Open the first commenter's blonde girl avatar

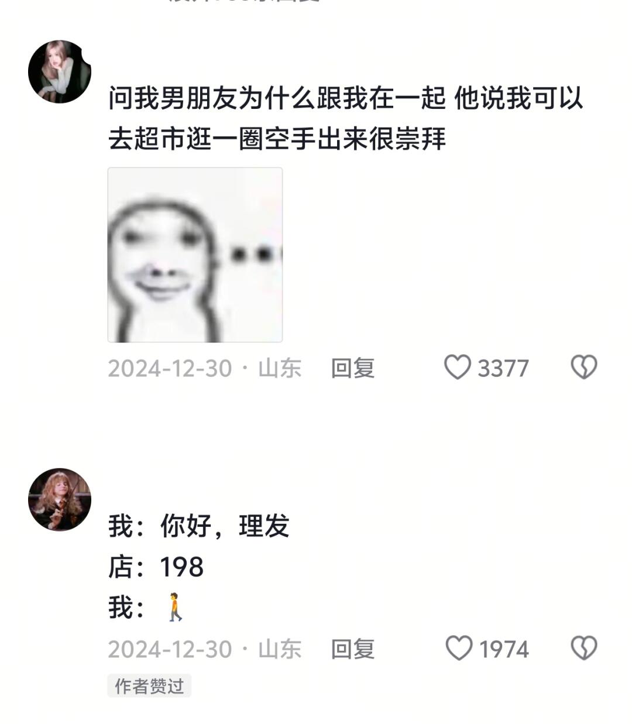[60, 72]
